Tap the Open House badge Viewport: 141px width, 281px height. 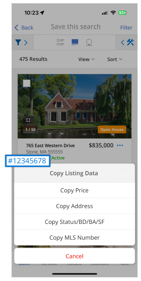(112, 130)
